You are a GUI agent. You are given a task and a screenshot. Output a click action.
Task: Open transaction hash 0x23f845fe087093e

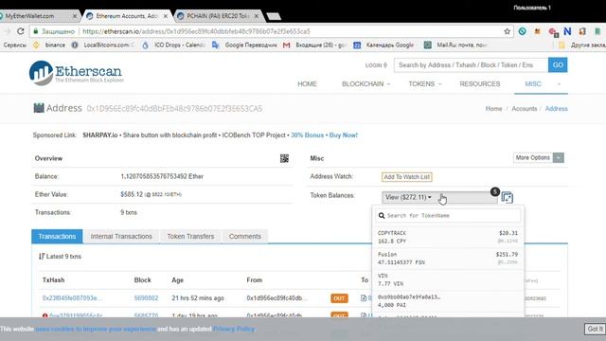click(72, 298)
